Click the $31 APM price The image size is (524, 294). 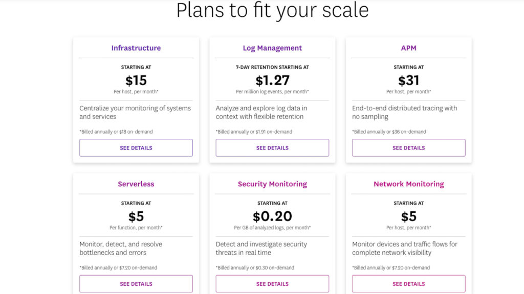click(409, 80)
